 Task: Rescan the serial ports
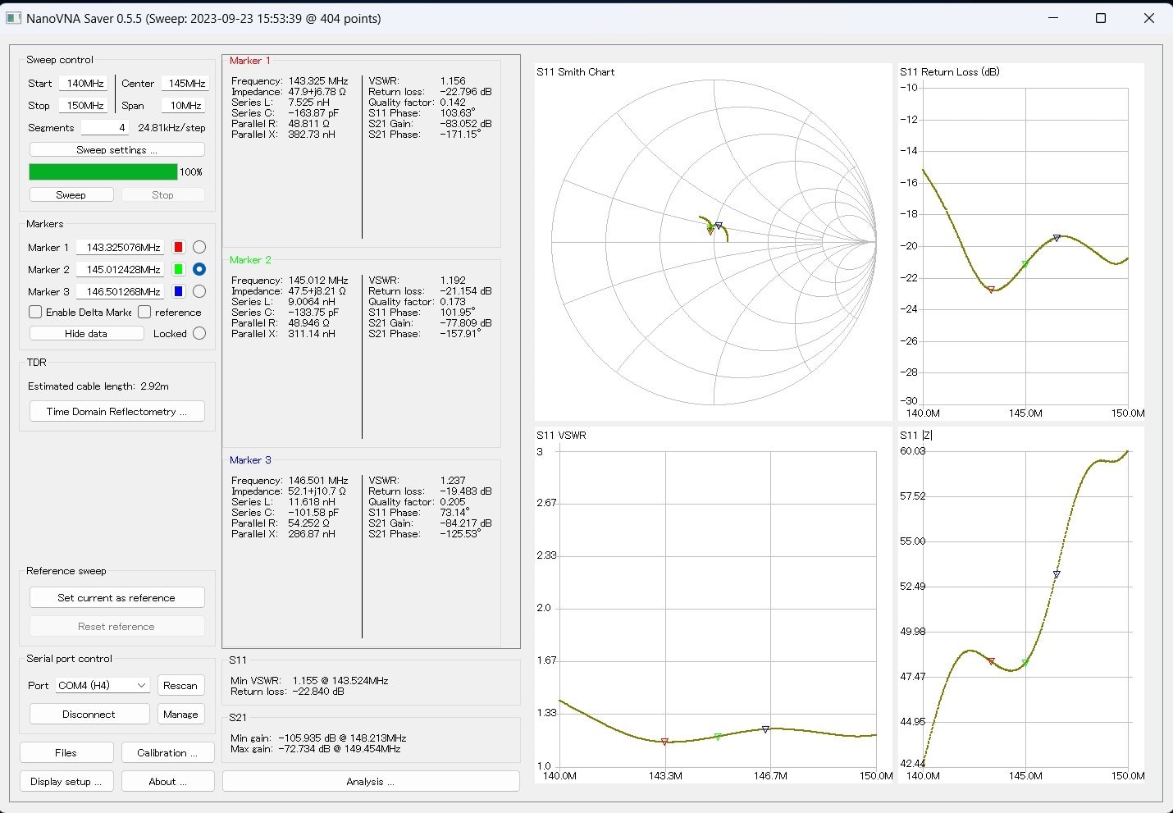pyautogui.click(x=180, y=685)
